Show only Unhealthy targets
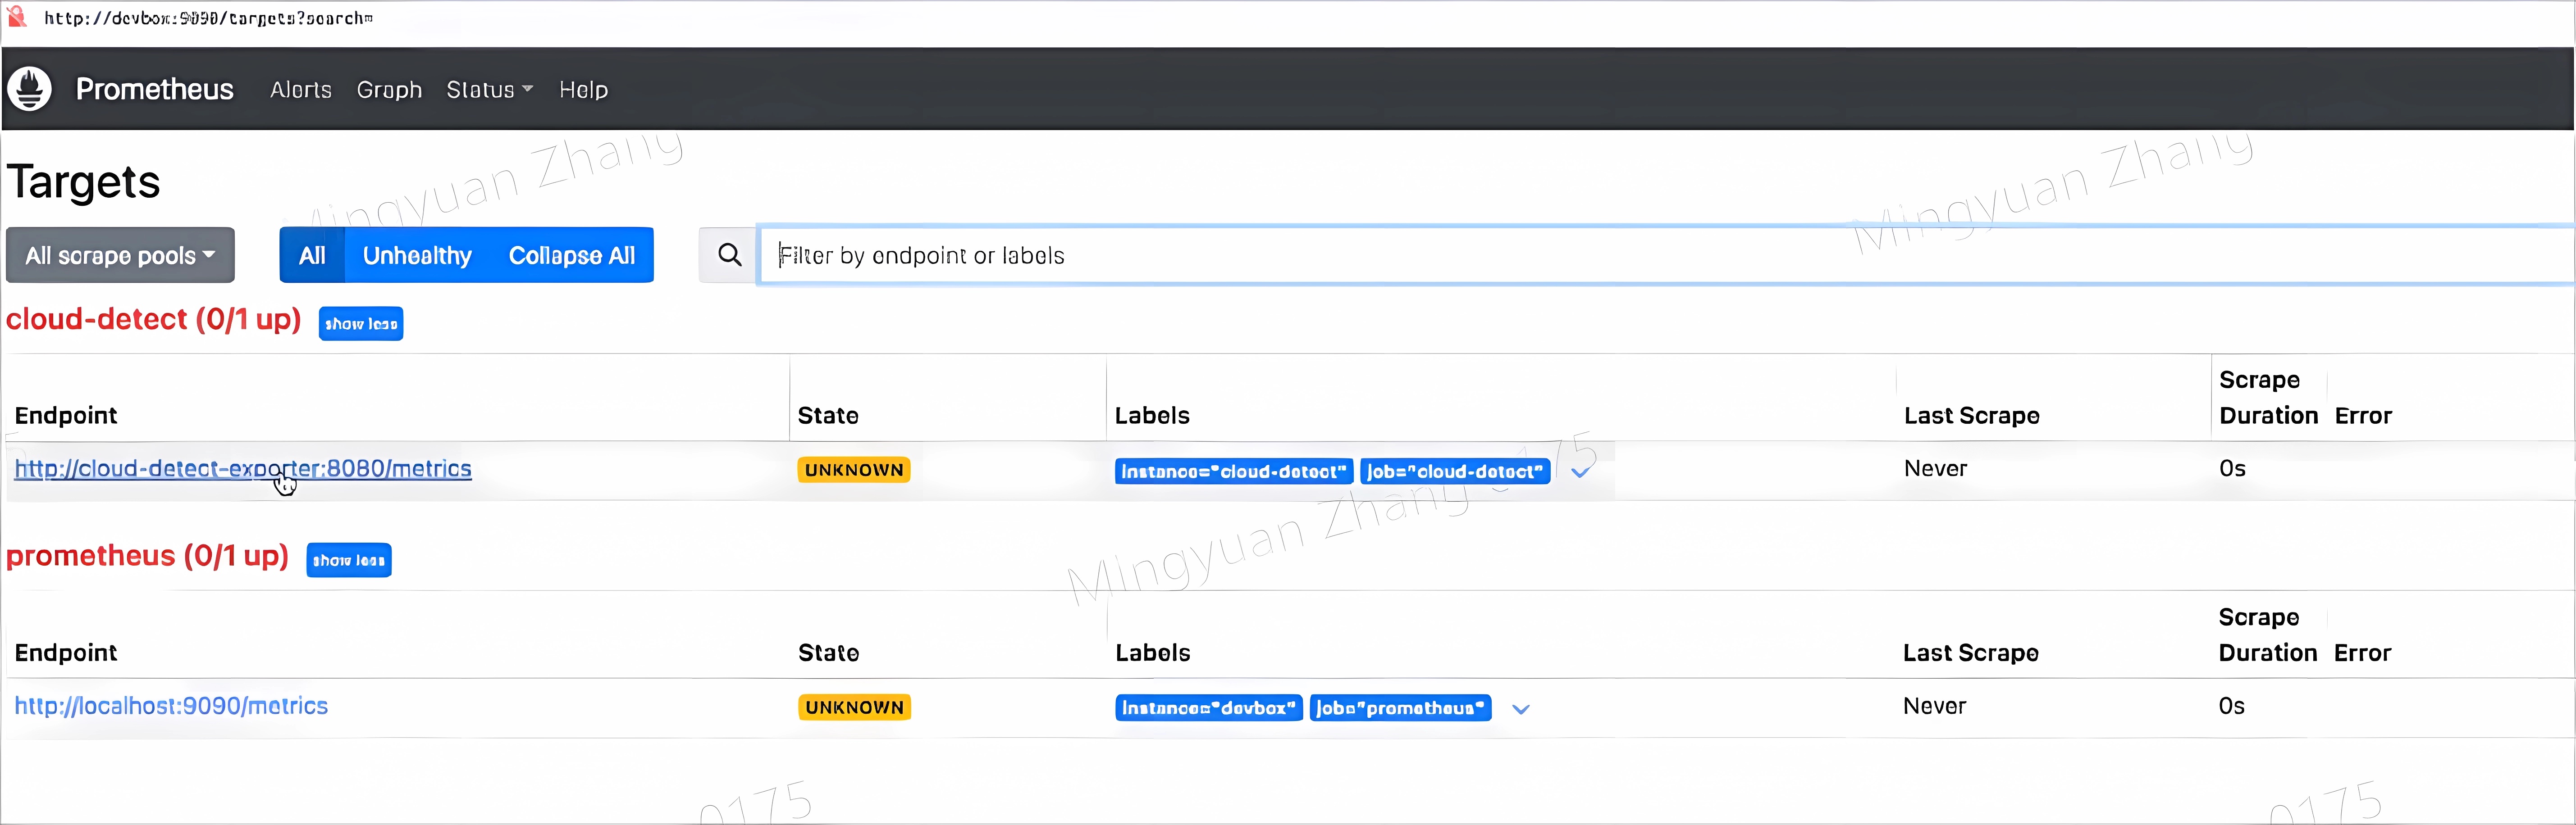 tap(417, 256)
